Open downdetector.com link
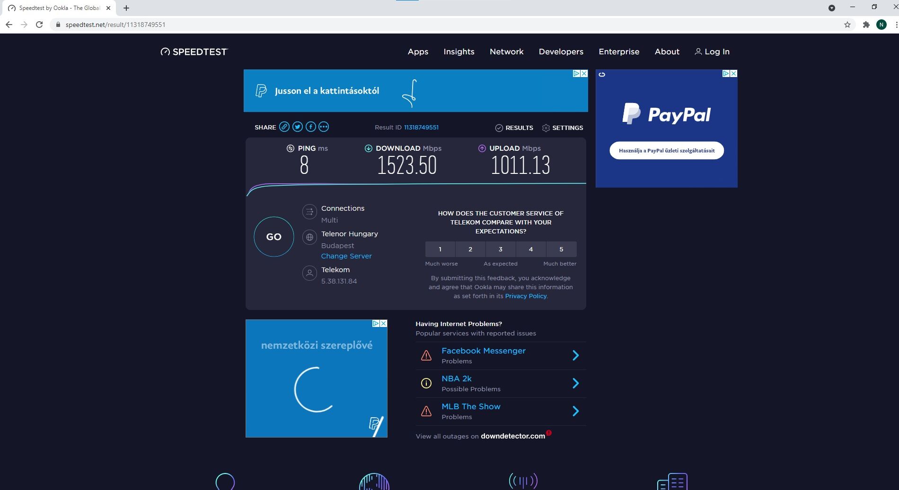Screen dimensions: 899x490 pos(513,436)
